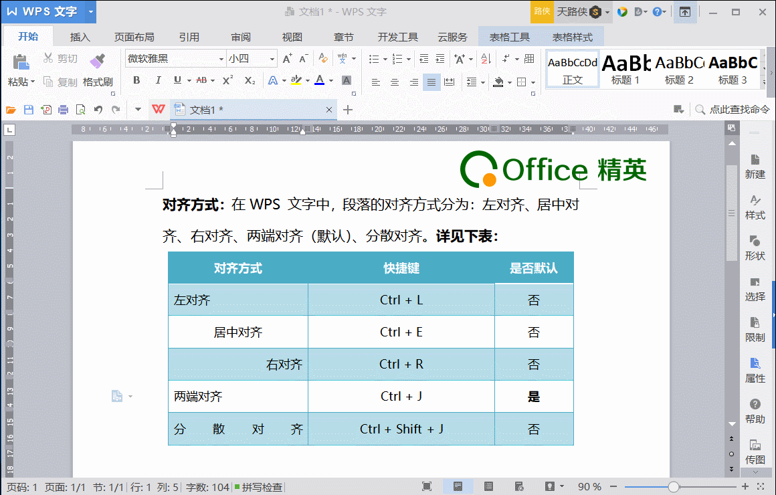Expand the bullet list dropdown arrow
This screenshot has width=776, height=495.
pyautogui.click(x=385, y=60)
